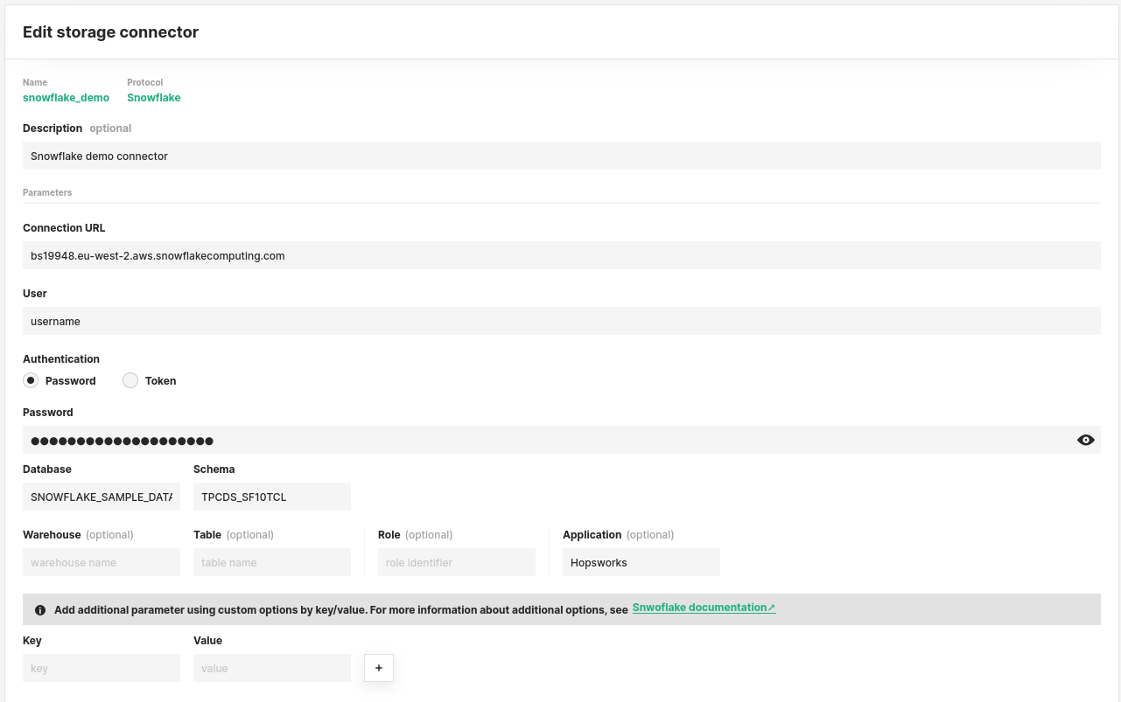This screenshot has width=1121, height=702.
Task: Select the Token authentication radio button
Action: pos(130,380)
